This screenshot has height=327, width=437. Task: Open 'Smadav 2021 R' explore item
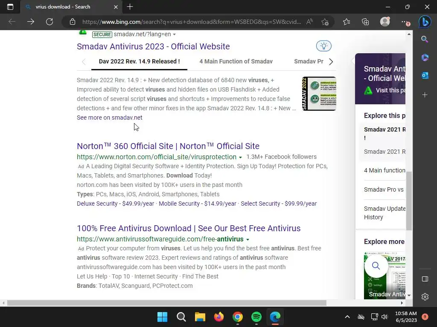pyautogui.click(x=385, y=152)
